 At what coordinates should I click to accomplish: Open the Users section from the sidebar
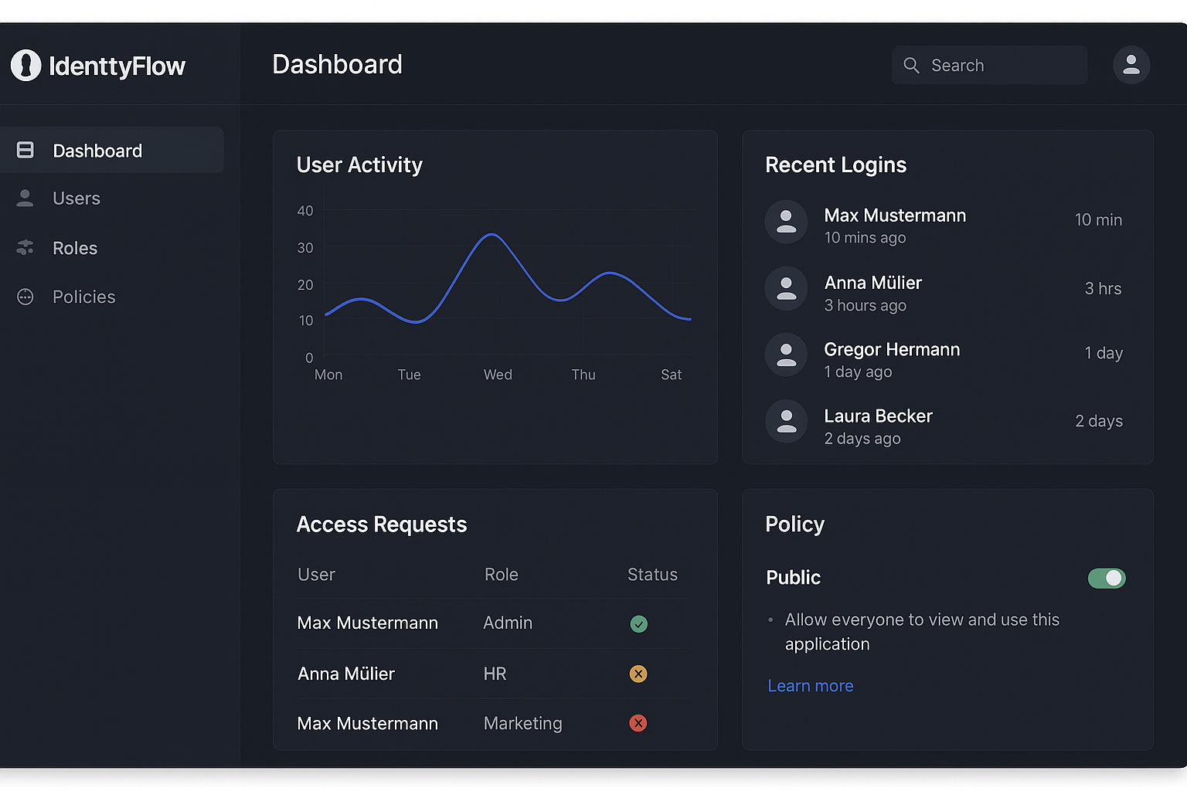76,199
